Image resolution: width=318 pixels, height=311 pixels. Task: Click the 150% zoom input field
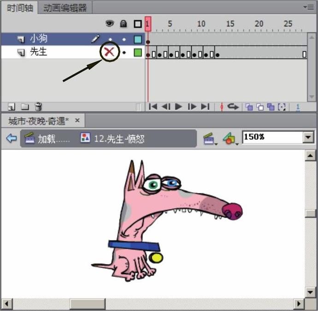273,137
